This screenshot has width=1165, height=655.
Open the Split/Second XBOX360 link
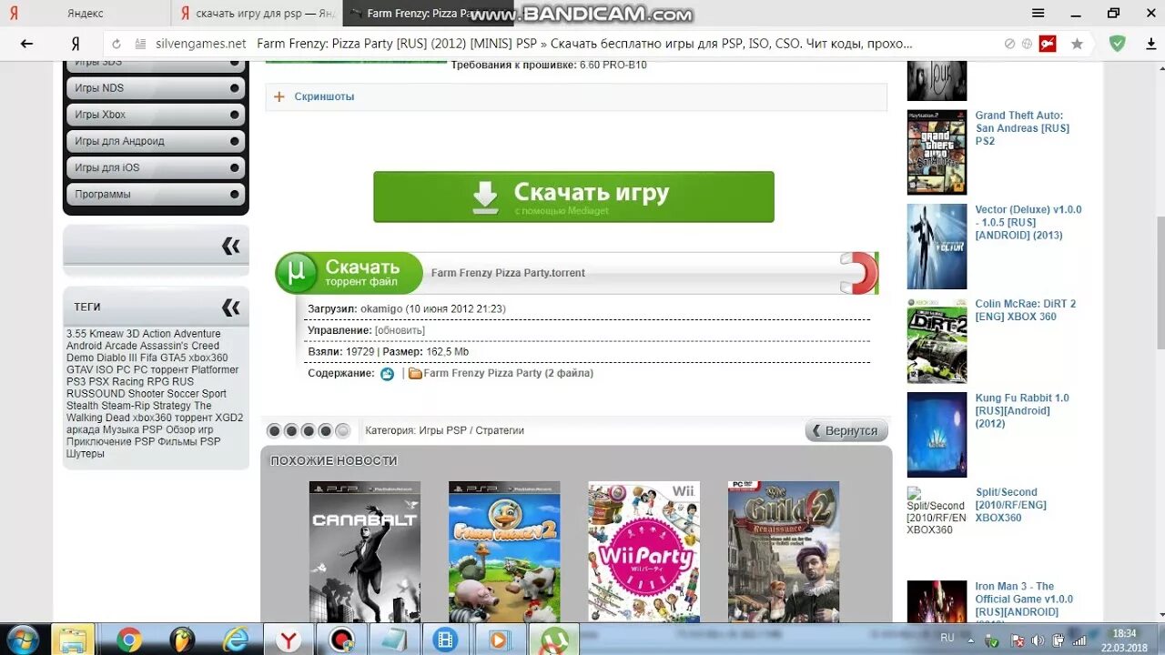tap(1011, 505)
